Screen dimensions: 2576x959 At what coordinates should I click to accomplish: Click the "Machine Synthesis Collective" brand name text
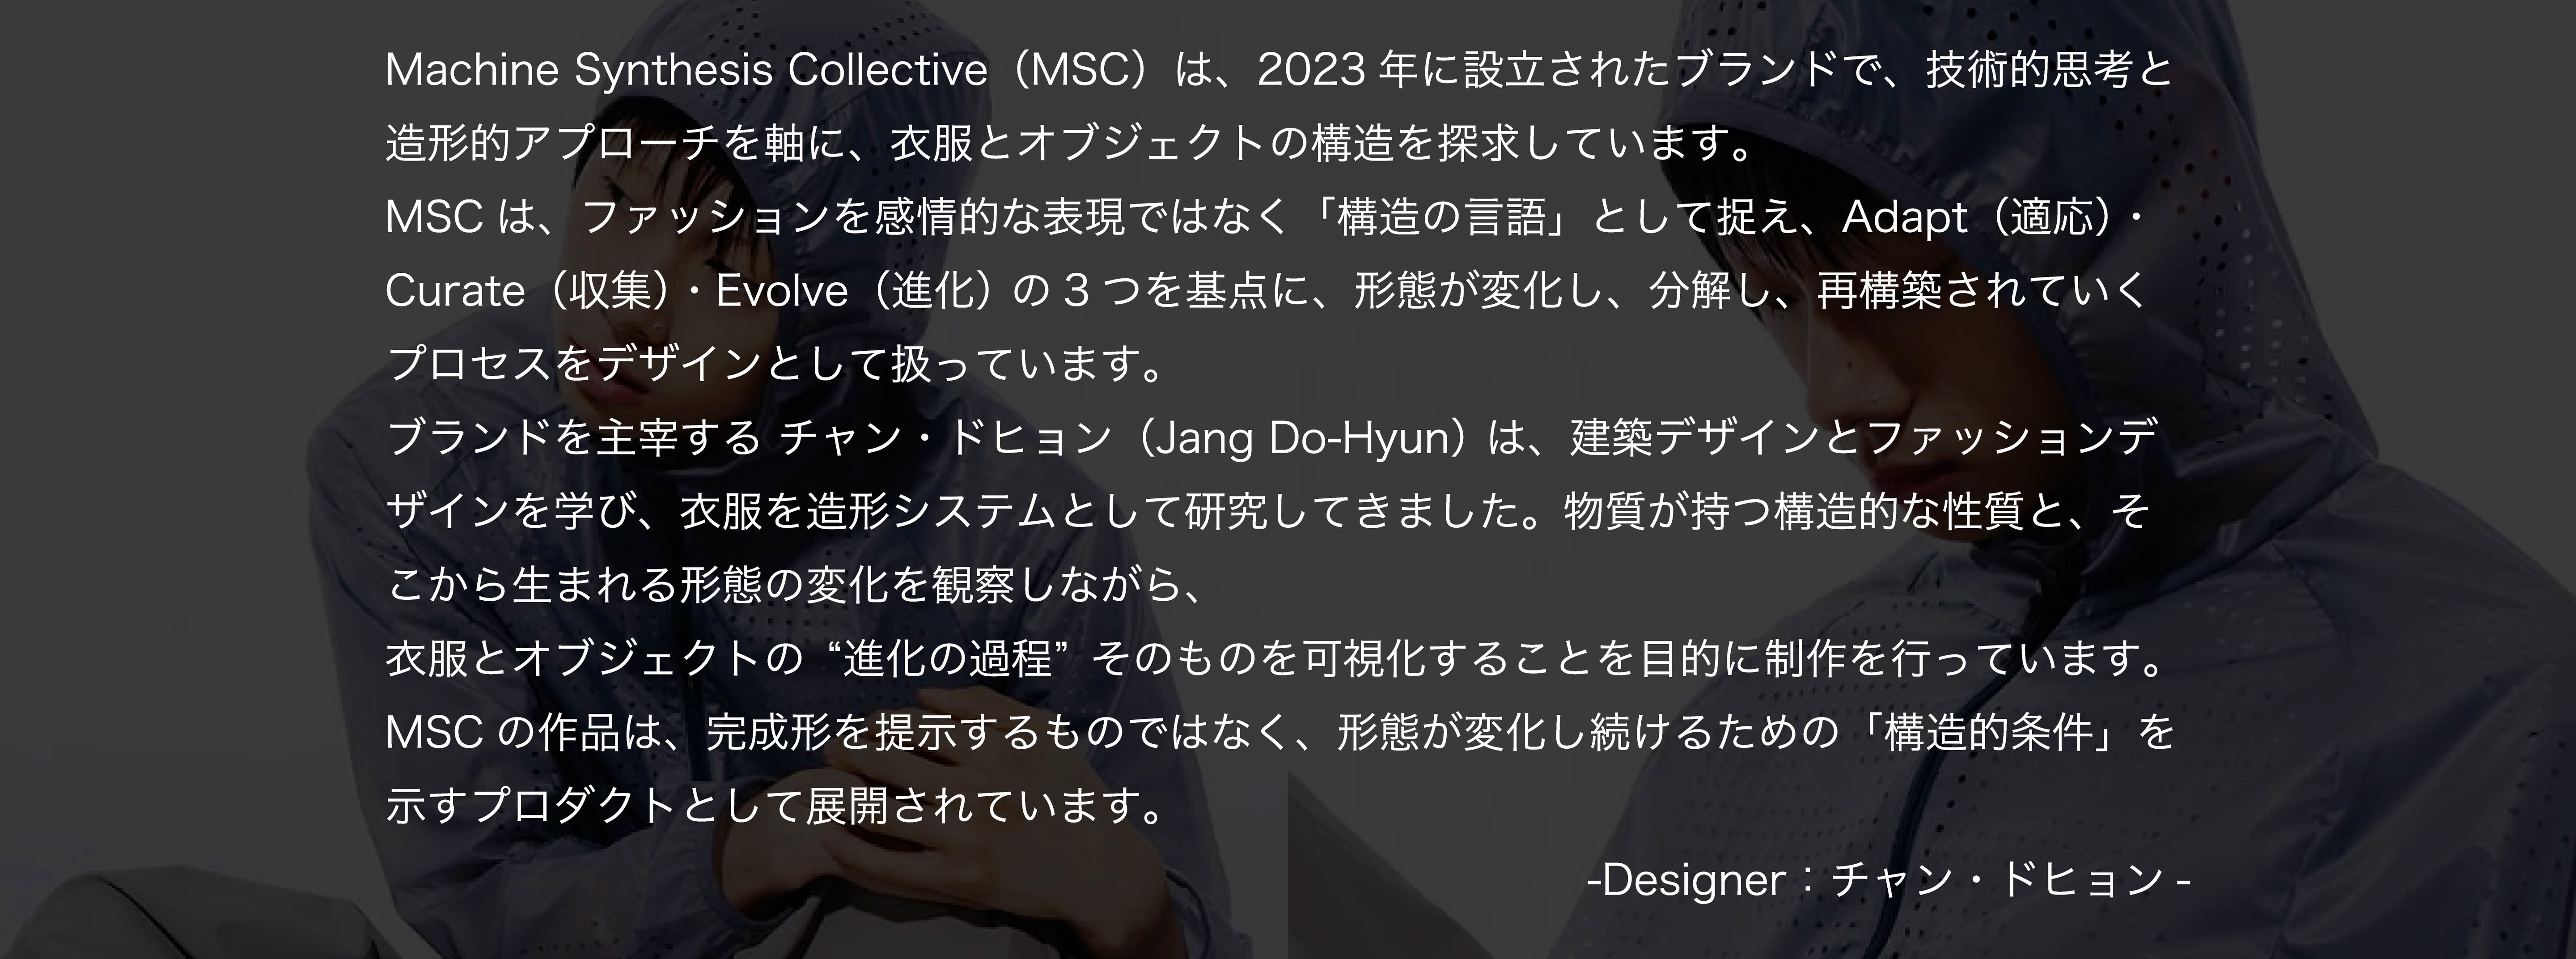coord(686,70)
